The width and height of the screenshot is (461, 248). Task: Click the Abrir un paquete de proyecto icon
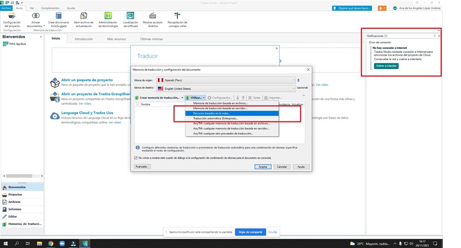pyautogui.click(x=55, y=83)
